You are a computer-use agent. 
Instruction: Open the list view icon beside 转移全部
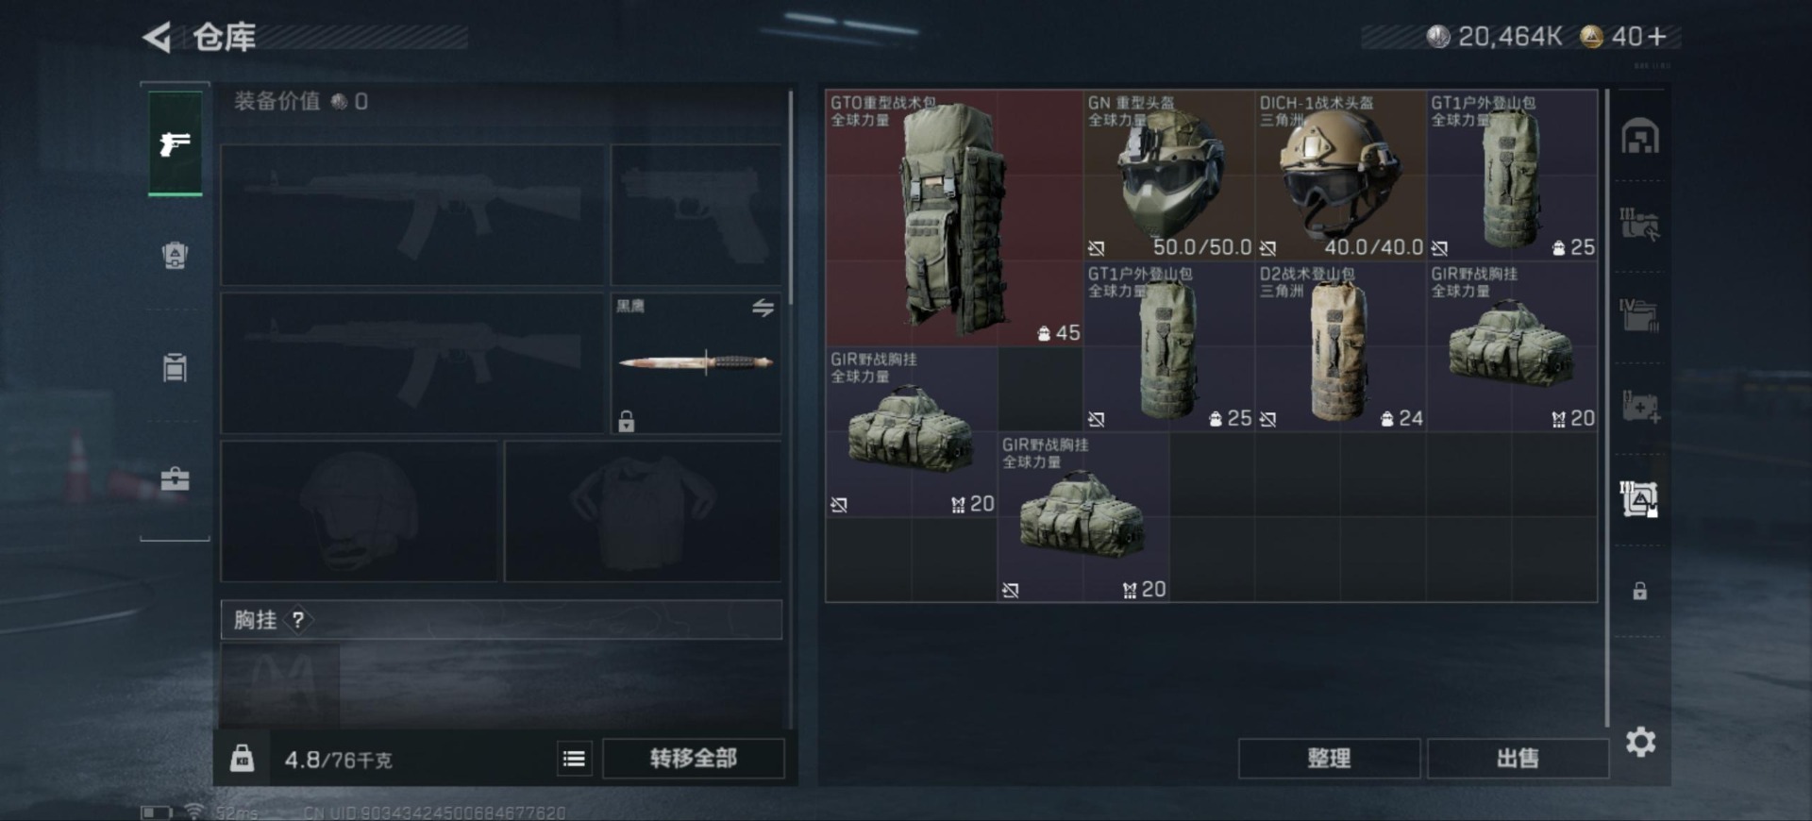click(x=574, y=758)
